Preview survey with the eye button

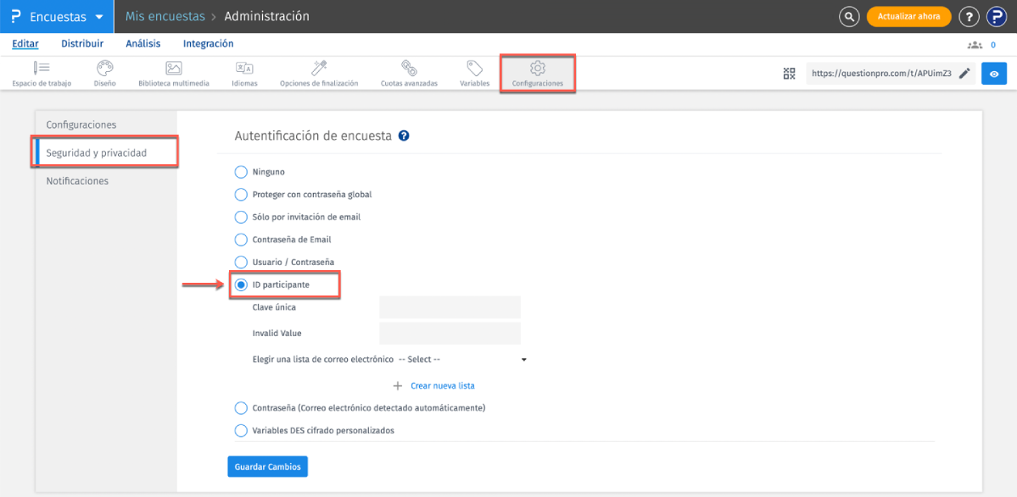coord(993,74)
